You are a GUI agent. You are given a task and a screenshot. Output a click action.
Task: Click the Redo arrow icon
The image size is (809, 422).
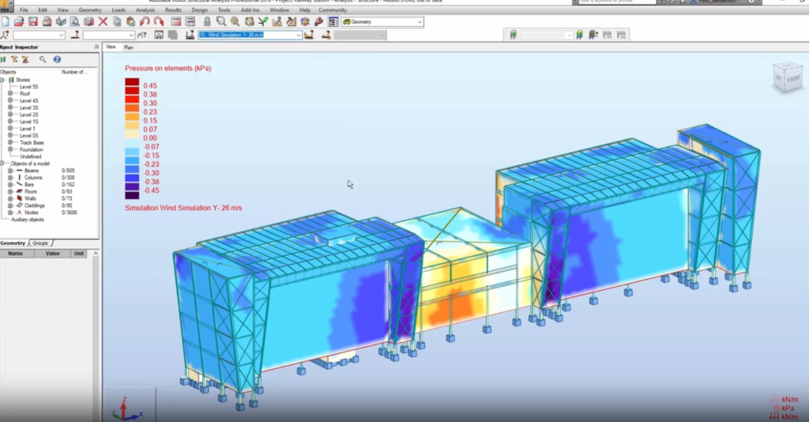coord(156,22)
